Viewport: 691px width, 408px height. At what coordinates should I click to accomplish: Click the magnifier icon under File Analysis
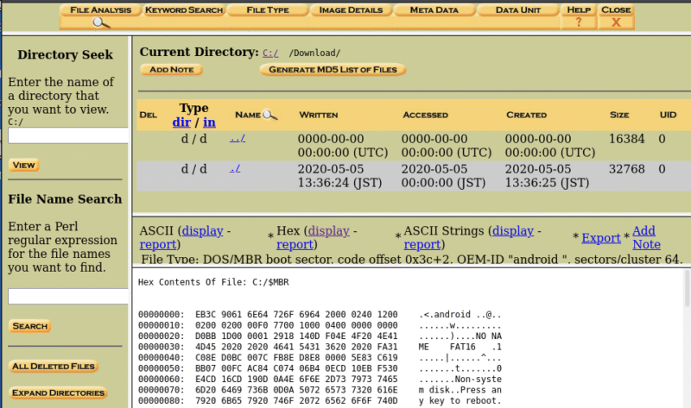[x=98, y=23]
